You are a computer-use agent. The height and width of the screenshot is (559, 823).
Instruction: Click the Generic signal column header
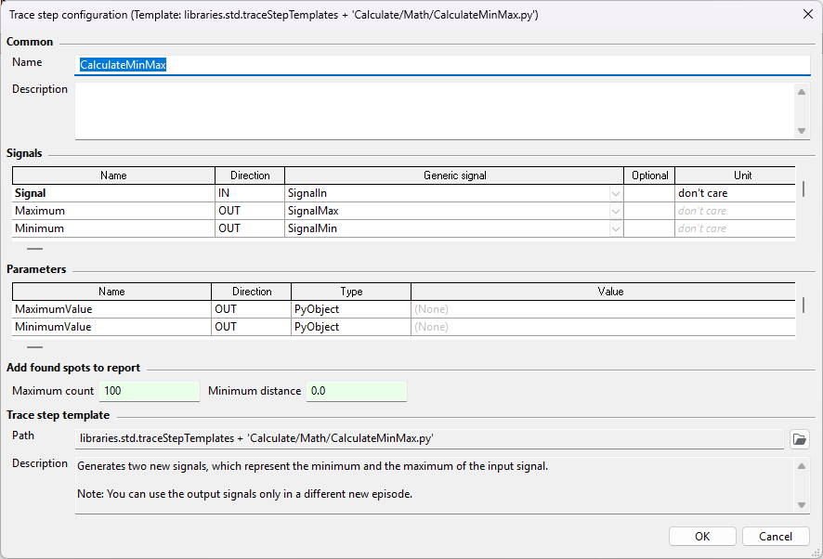[454, 175]
